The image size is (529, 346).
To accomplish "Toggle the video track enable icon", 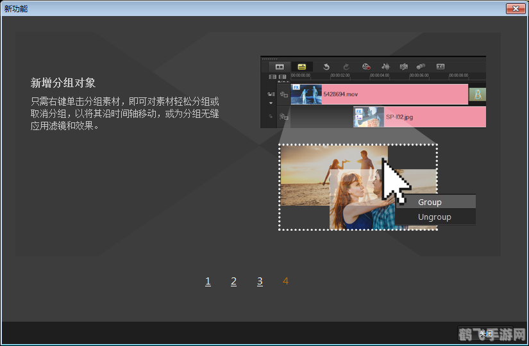I will pyautogui.click(x=283, y=94).
